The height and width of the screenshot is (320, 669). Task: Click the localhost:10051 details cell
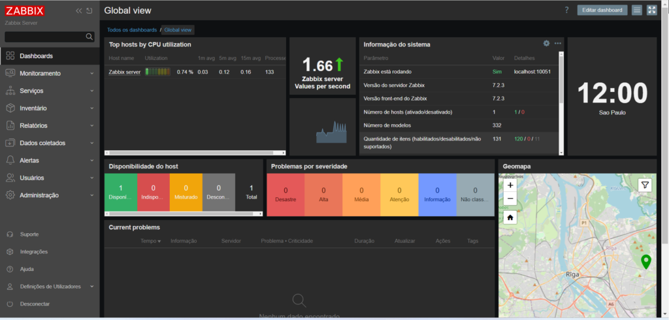coord(532,72)
